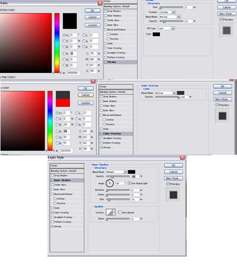Screen dimensions: 237x278
Task: Click the hex field showing 333333
Action: pyautogui.click(x=66, y=151)
